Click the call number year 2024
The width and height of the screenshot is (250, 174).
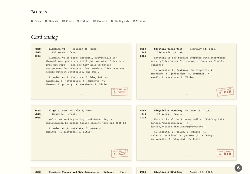click(x=38, y=118)
